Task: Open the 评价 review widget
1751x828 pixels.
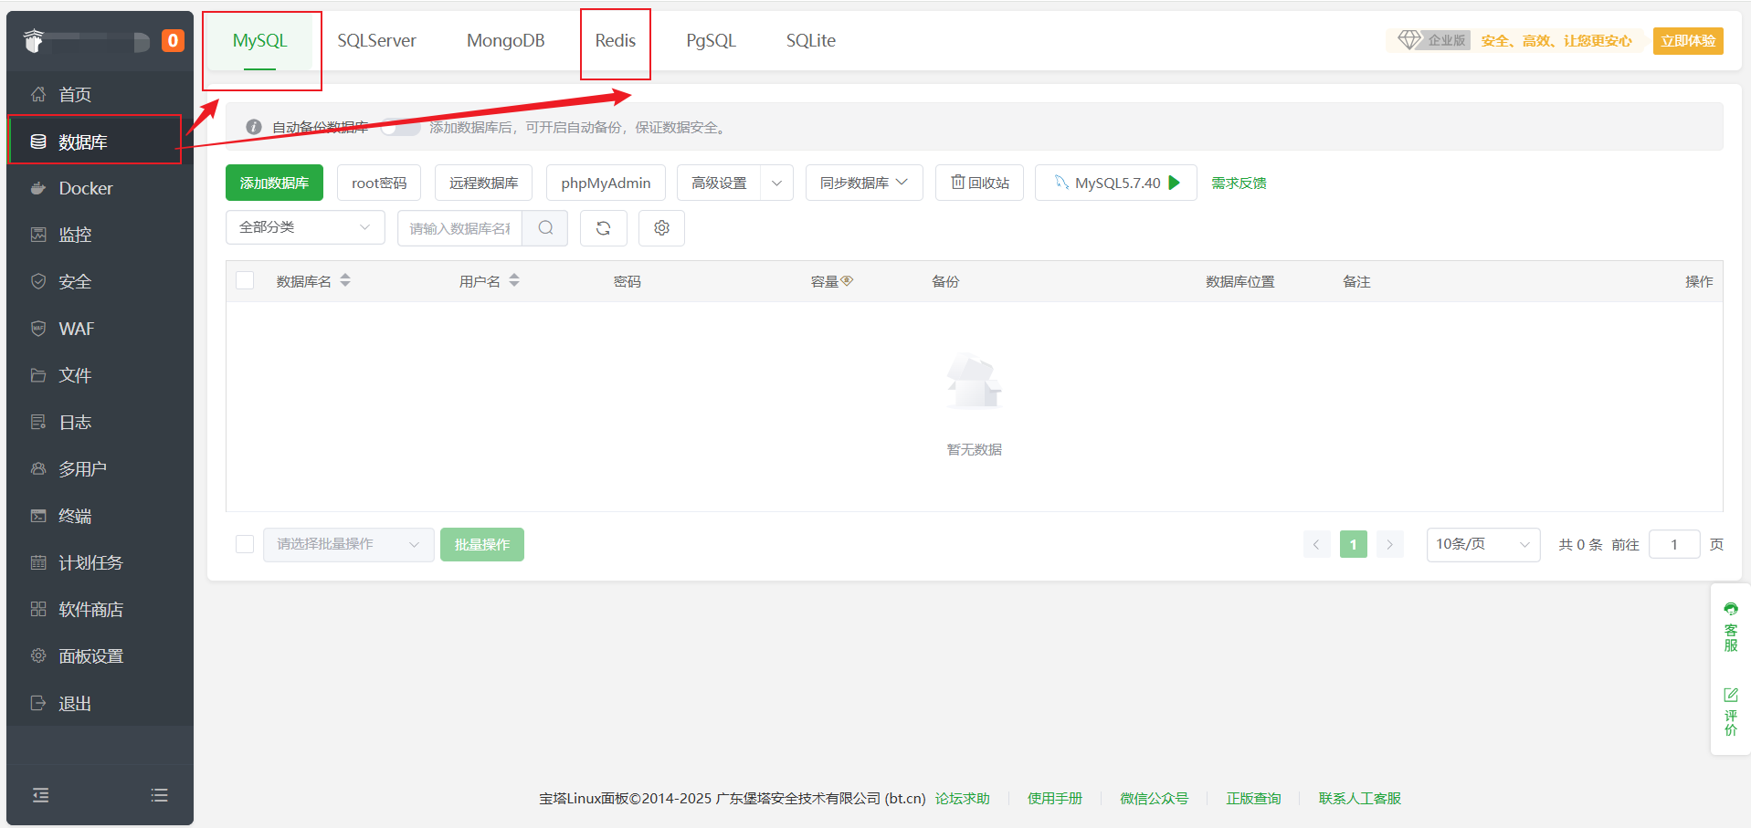Action: coord(1731,711)
